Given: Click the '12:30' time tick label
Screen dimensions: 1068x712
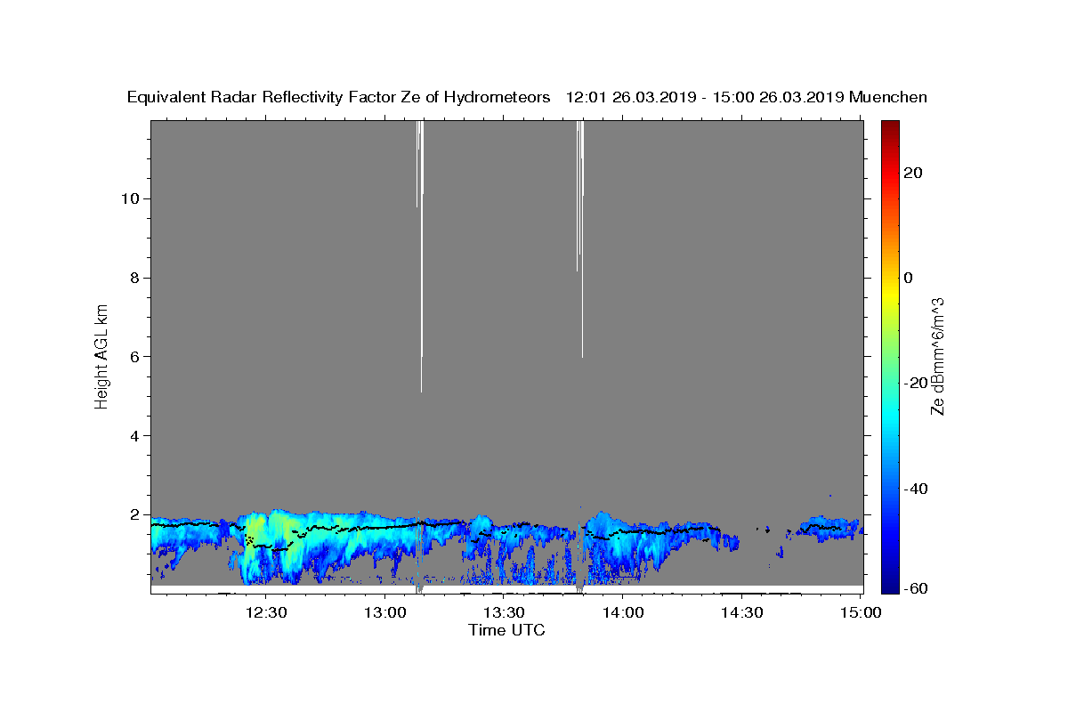Looking at the screenshot, I should (265, 612).
